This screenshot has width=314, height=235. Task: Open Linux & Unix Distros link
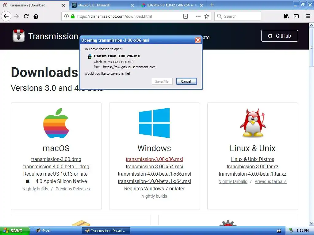pyautogui.click(x=252, y=159)
